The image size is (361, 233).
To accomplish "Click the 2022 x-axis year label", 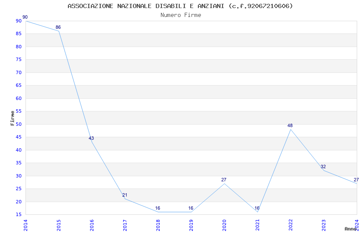I will coord(290,225).
